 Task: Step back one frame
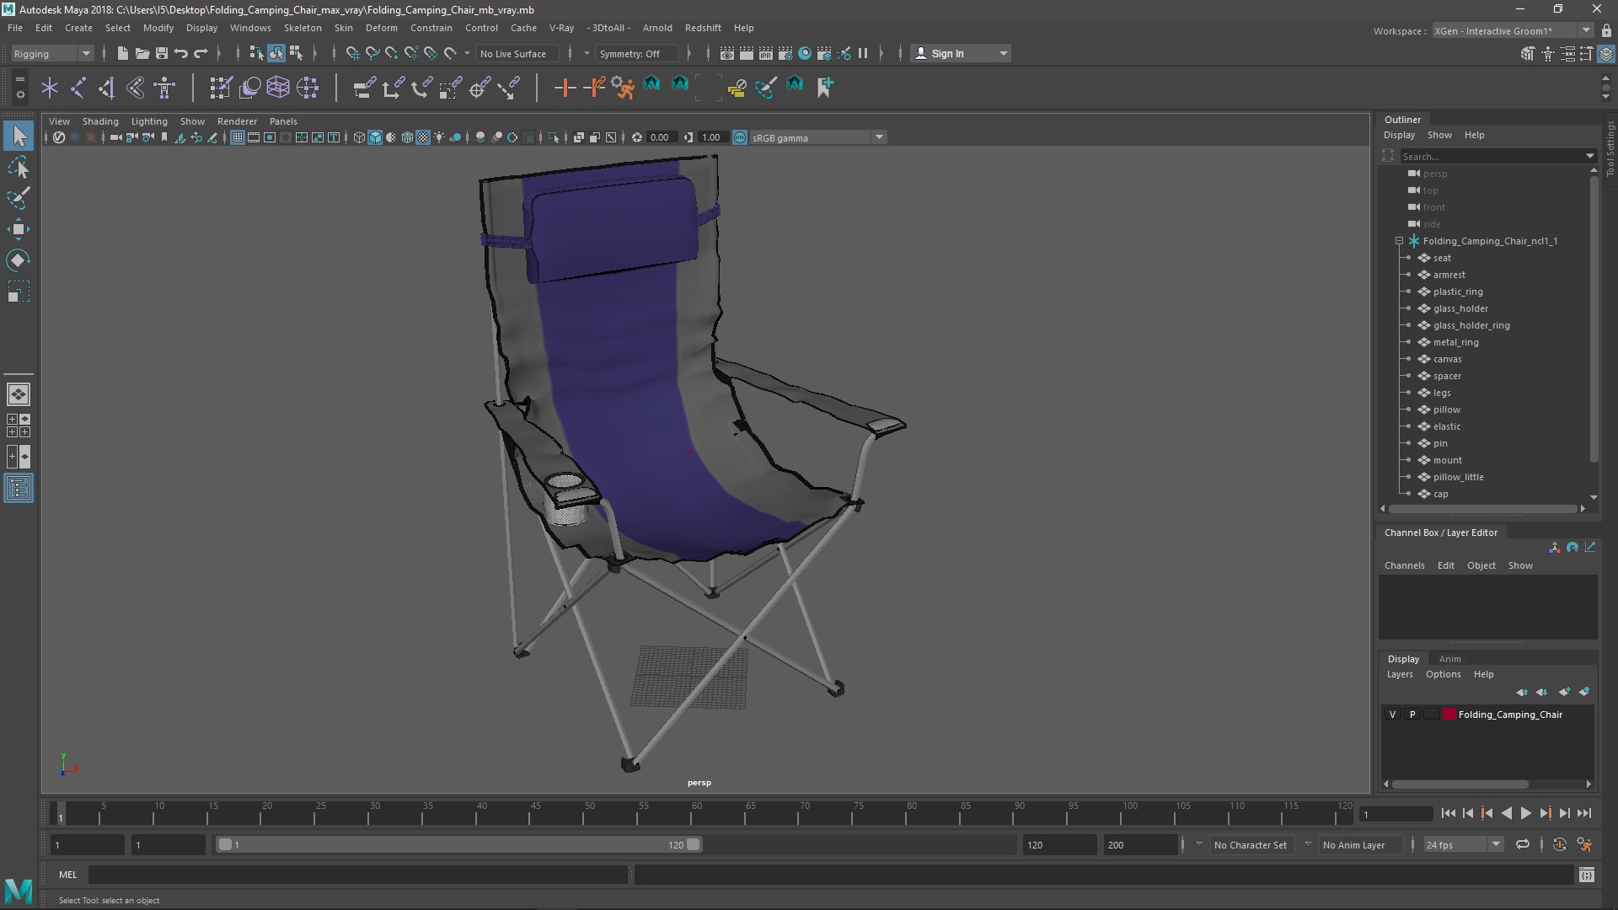[x=1467, y=813]
